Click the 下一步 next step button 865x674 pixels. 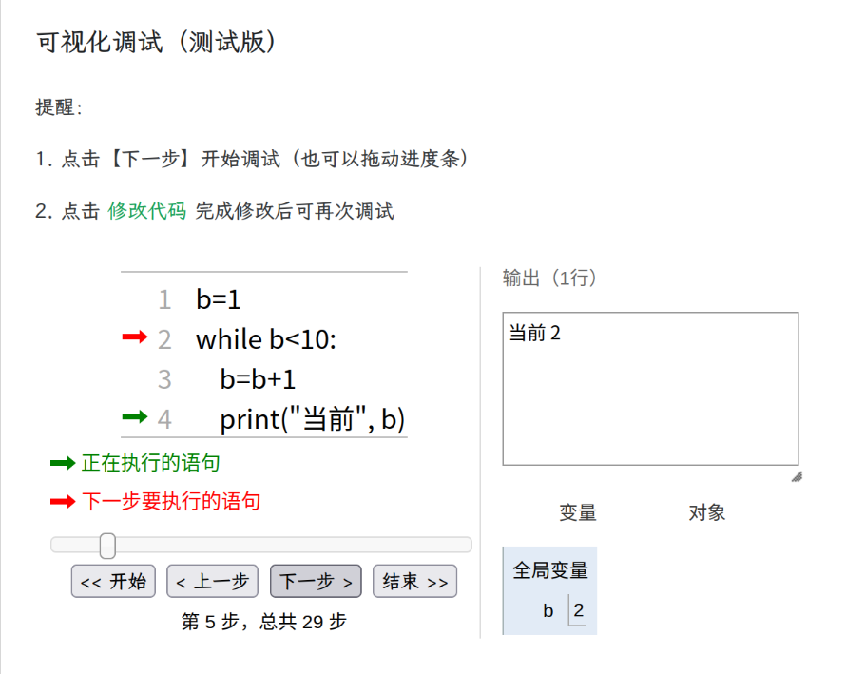click(316, 582)
